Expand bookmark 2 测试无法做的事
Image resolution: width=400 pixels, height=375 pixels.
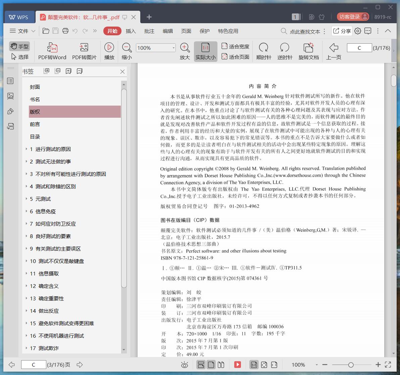click(26, 161)
